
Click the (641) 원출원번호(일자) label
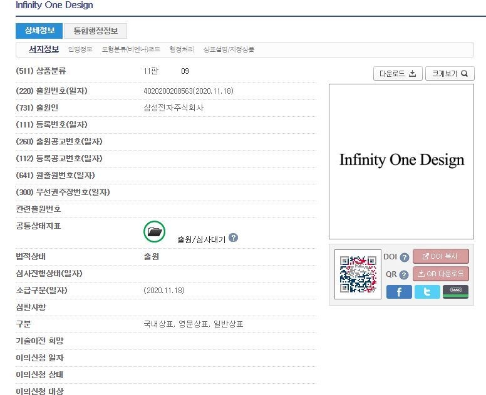click(x=55, y=175)
